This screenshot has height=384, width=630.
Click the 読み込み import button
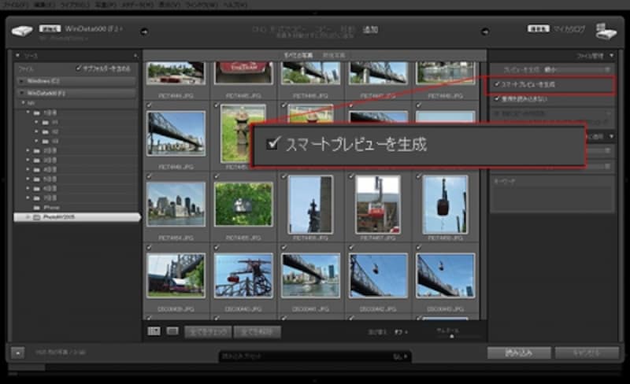click(x=519, y=353)
